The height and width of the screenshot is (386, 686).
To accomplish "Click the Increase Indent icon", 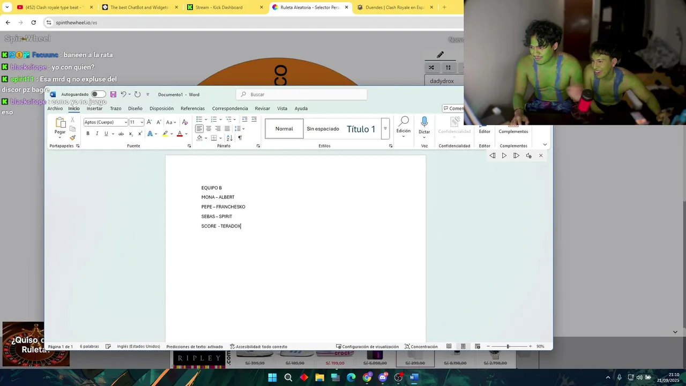I will pyautogui.click(x=254, y=119).
